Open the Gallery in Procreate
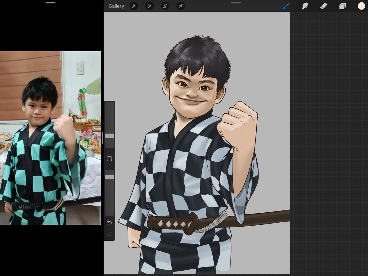368x276 pixels. pyautogui.click(x=116, y=6)
